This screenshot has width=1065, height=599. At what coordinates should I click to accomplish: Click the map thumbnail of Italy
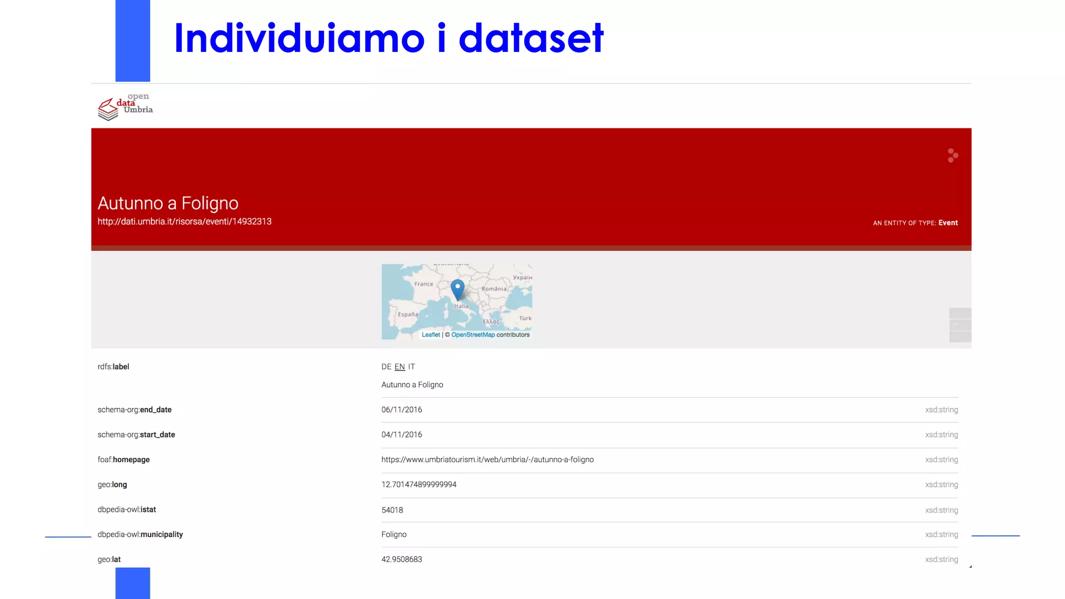457,302
